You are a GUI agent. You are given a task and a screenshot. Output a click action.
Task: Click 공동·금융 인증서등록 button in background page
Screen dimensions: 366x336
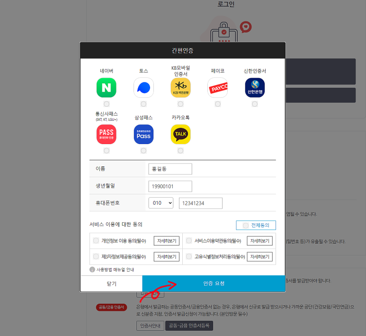coord(189,326)
